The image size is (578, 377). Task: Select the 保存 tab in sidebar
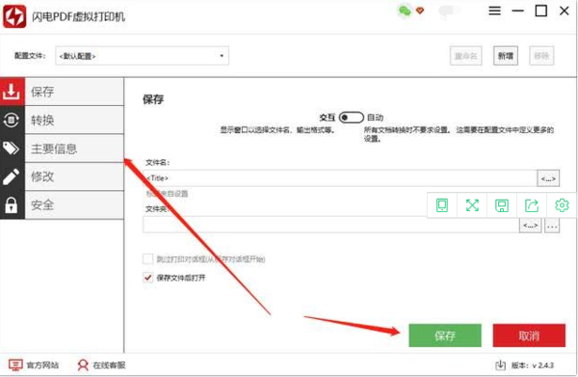pyautogui.click(x=74, y=92)
